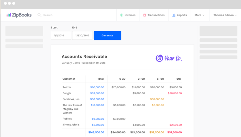Screen dimensions: 241x137
Task: Click the Customer column header
Action: [x=69, y=79]
